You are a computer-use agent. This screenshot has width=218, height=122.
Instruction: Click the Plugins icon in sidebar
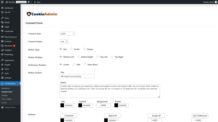tap(2, 65)
